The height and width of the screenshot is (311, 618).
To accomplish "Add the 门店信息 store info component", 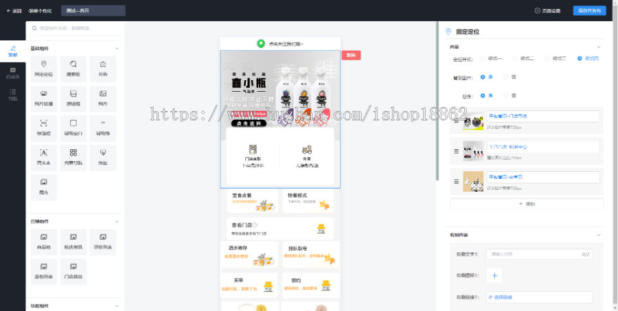I will point(73,272).
